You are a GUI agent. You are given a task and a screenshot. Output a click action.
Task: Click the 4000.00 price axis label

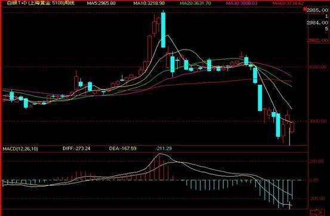(x=318, y=67)
